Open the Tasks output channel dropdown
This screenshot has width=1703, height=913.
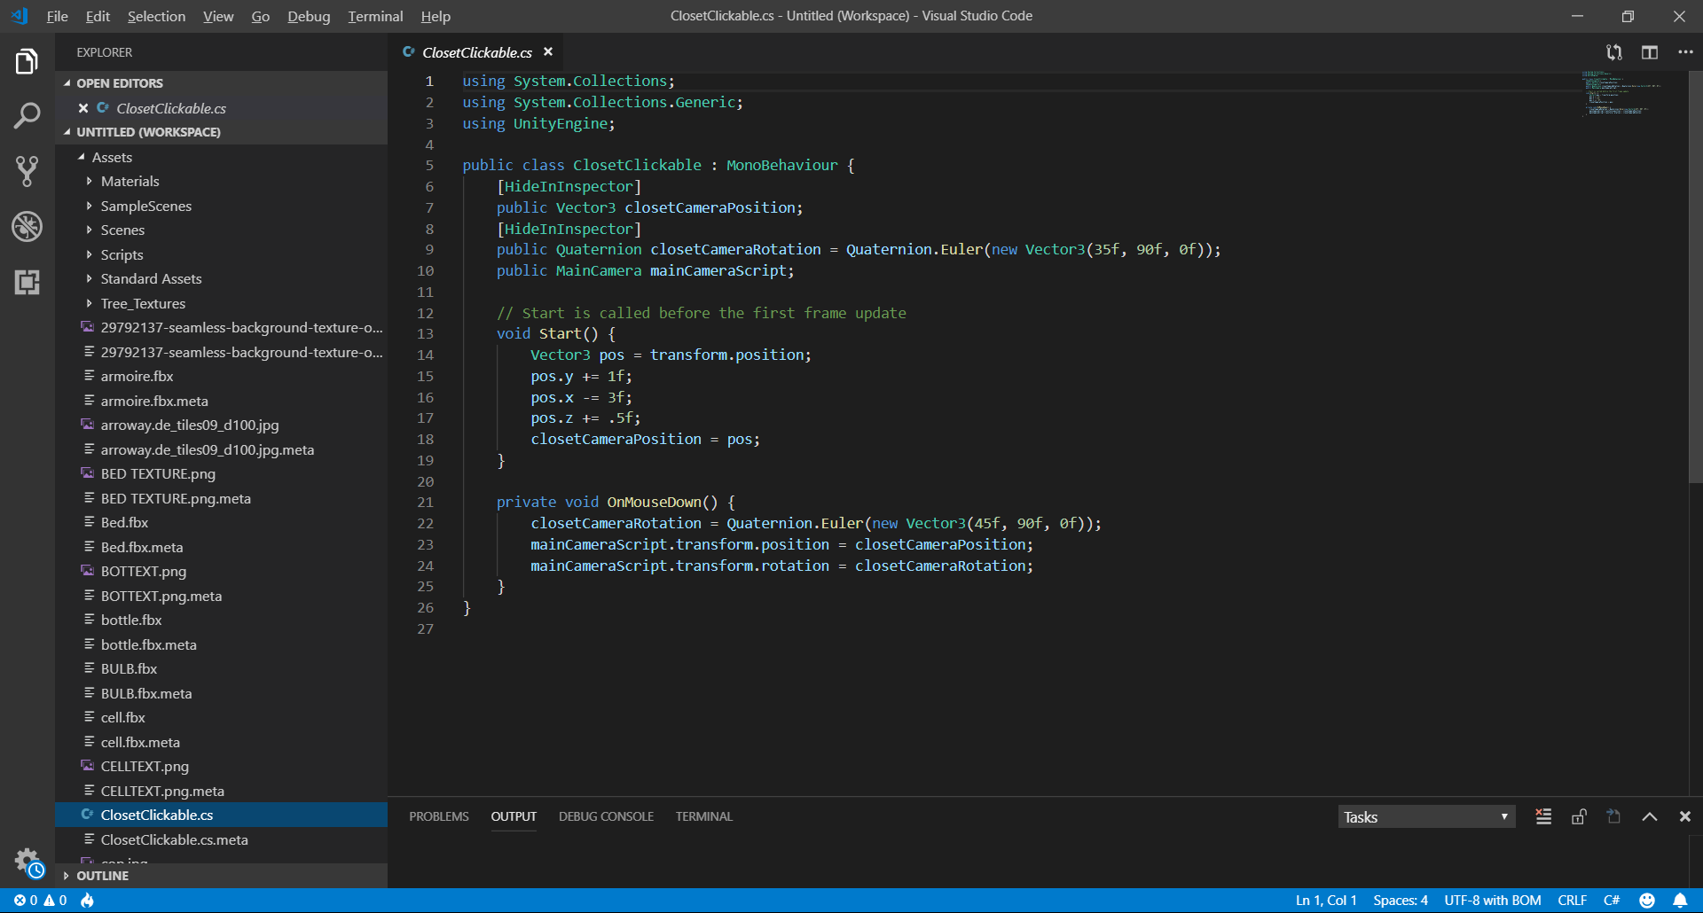click(x=1425, y=816)
